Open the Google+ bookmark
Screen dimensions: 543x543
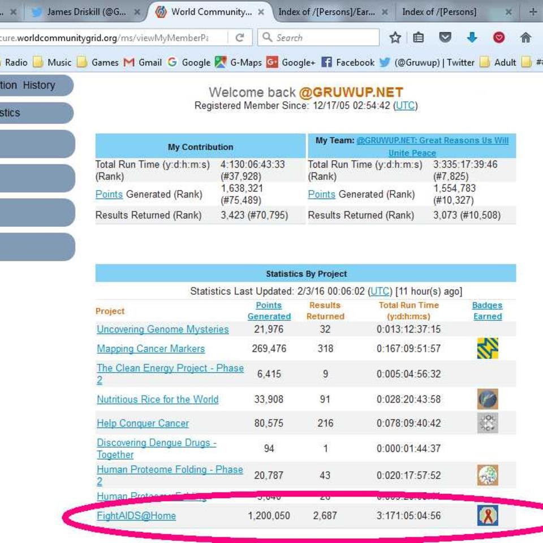(x=291, y=62)
